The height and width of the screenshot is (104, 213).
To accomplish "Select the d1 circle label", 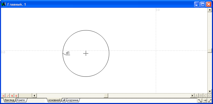I will (68, 53).
